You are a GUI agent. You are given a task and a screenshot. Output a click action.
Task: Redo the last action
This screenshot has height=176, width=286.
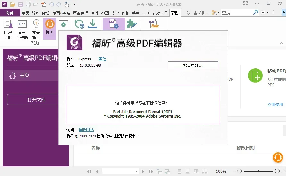(x=59, y=4)
